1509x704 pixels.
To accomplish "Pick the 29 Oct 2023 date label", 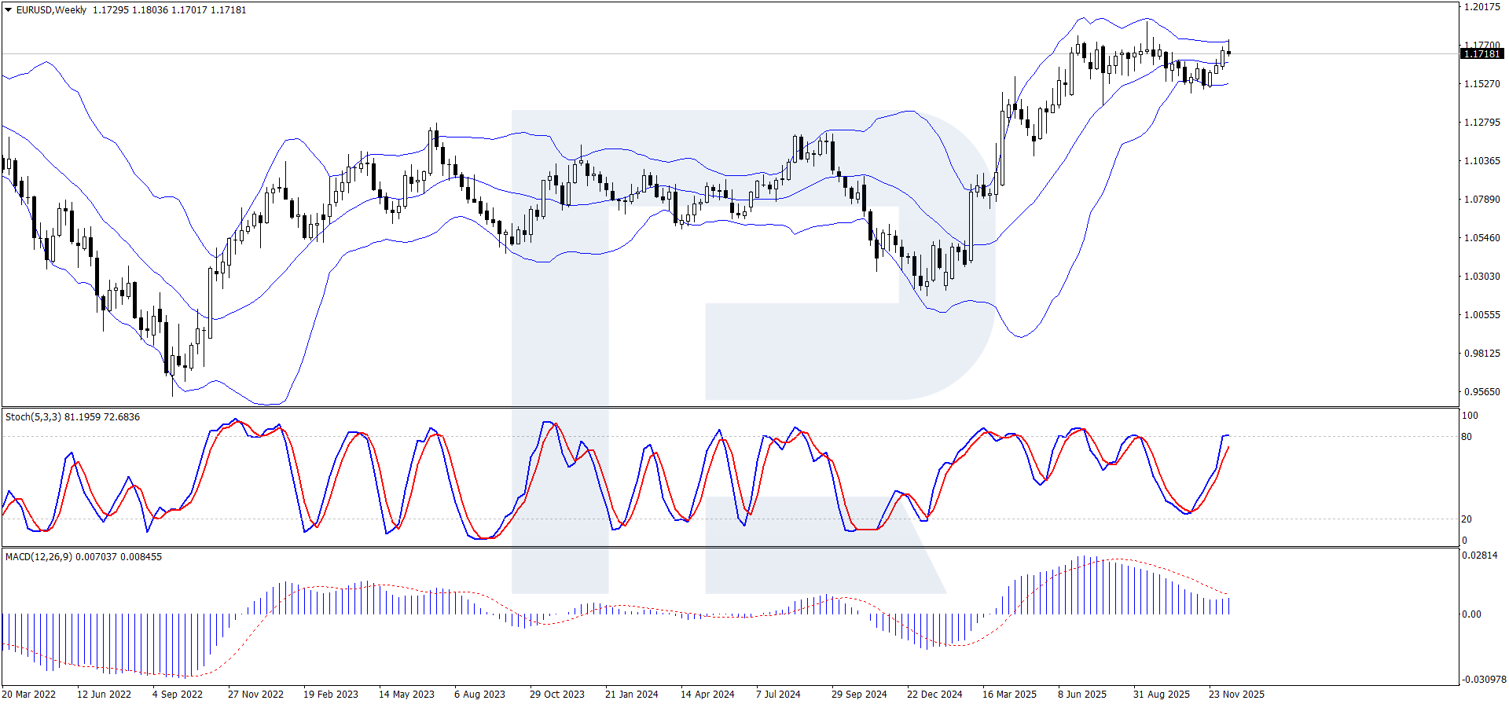I will pyautogui.click(x=556, y=694).
